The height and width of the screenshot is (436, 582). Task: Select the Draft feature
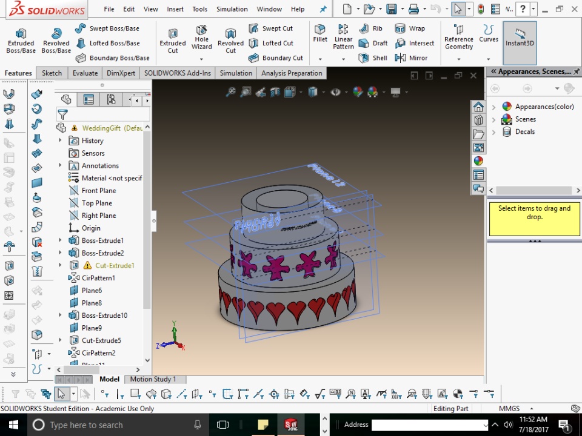[373, 44]
